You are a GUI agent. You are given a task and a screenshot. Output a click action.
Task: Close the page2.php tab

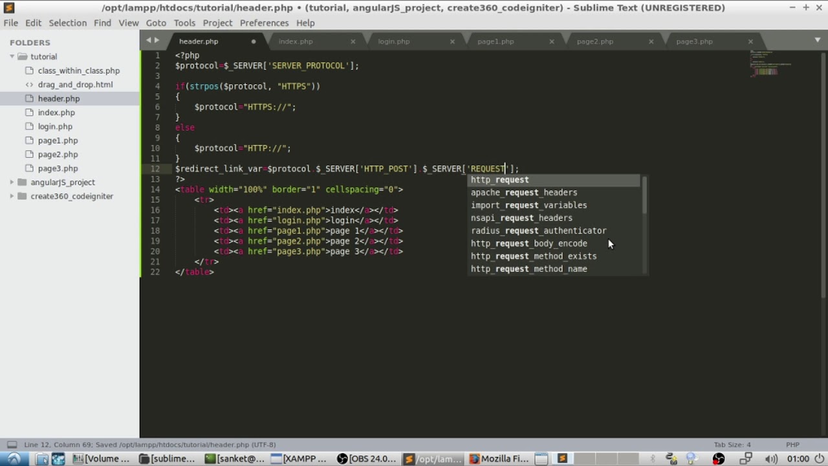click(x=651, y=41)
